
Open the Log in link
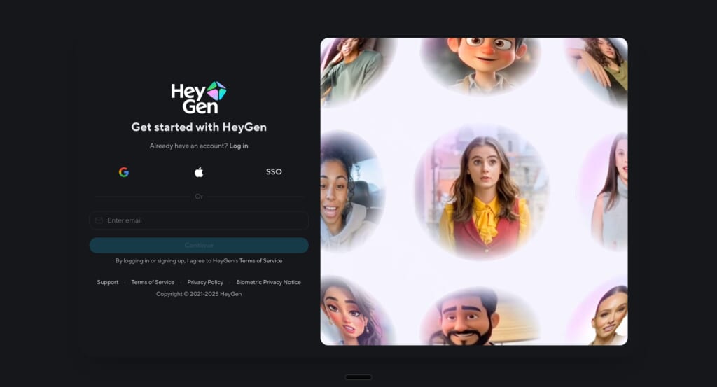(239, 146)
